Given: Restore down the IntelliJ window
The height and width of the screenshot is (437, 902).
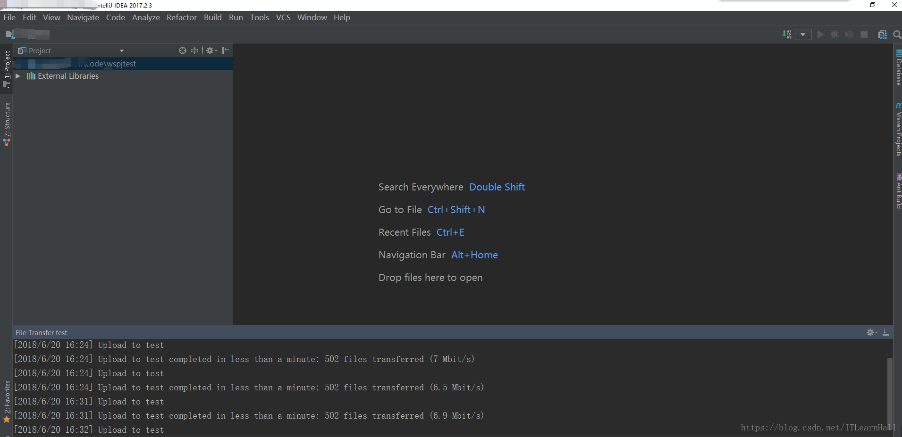Looking at the screenshot, I should [873, 5].
